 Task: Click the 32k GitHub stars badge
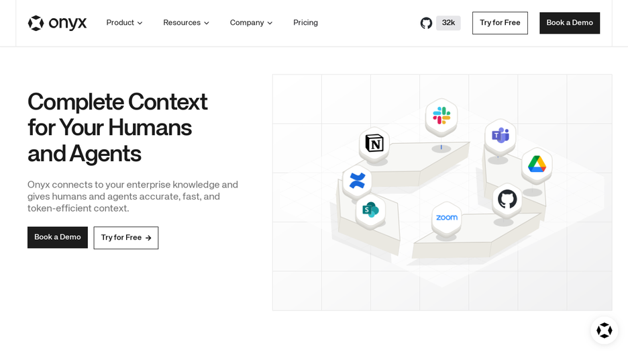448,23
